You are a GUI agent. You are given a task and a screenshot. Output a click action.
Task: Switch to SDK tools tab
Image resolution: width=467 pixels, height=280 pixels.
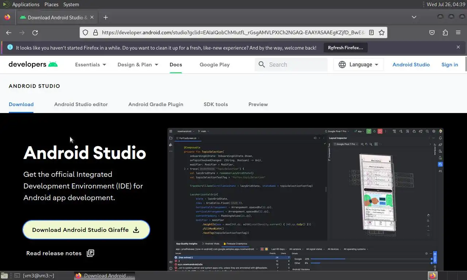click(x=216, y=104)
